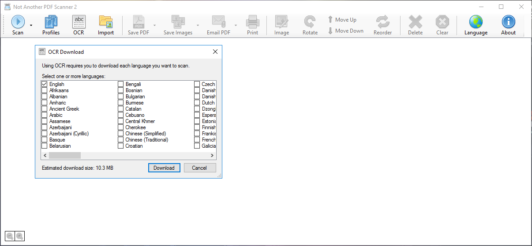Check the Dutch language checkbox
Screen dimensions: 532x246
[x=197, y=102]
